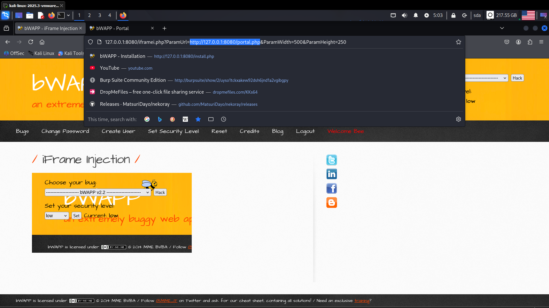Reload the current page

(x=31, y=42)
